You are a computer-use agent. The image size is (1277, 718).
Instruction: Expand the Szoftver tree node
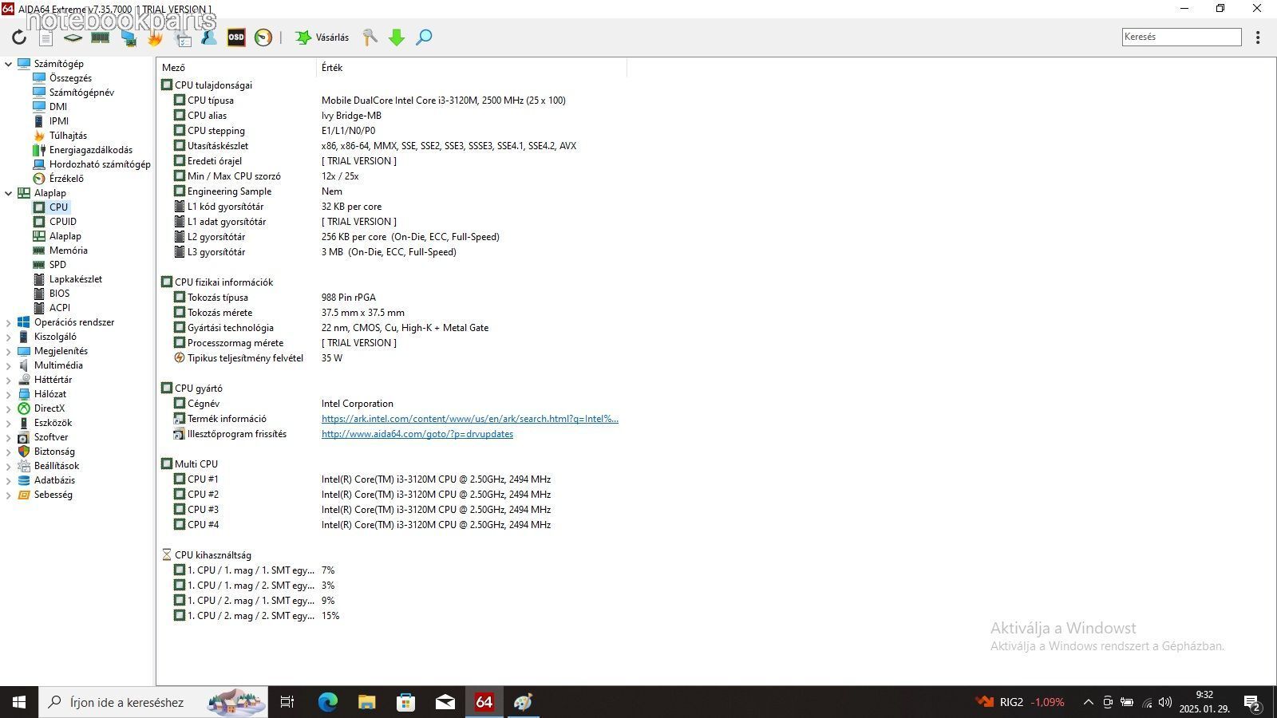9,437
